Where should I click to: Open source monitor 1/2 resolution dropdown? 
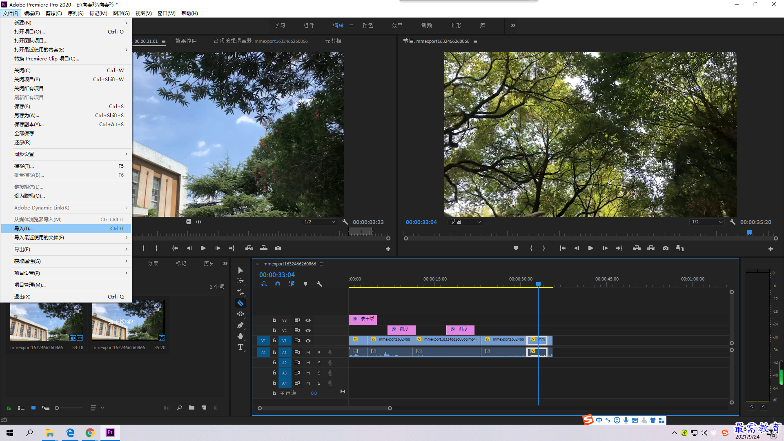pos(319,222)
